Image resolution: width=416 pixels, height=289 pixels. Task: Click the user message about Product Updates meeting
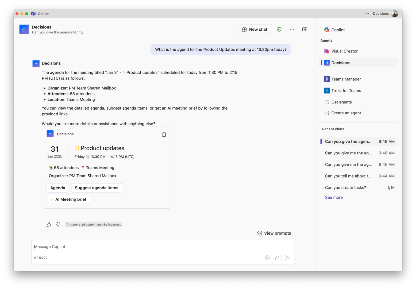(x=221, y=50)
